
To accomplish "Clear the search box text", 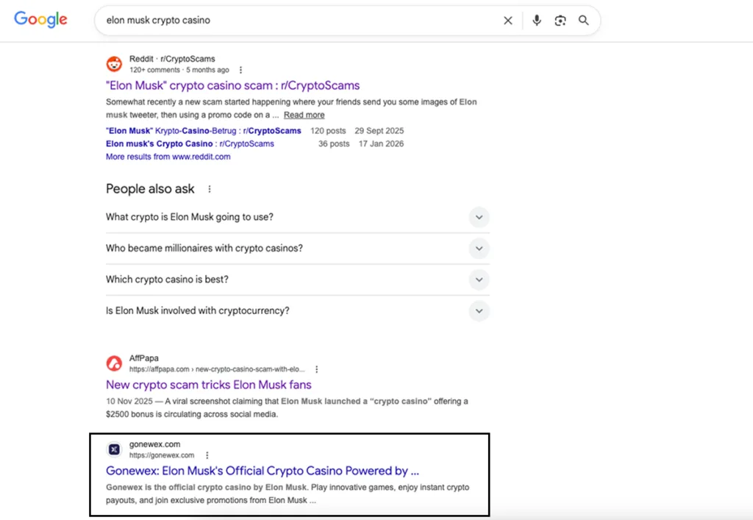I will pos(508,21).
